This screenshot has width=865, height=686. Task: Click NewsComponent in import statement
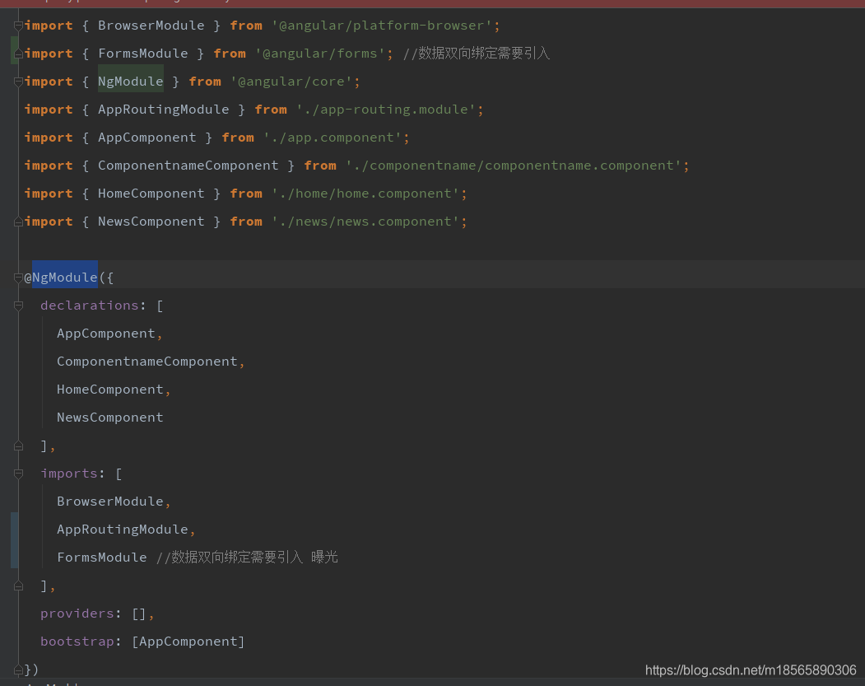(151, 222)
